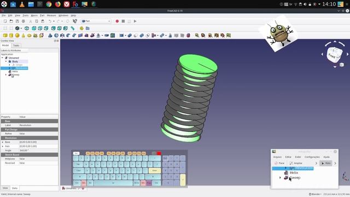Image resolution: width=350 pixels, height=197 pixels.
Task: Execute macro with play button
Action: pos(135,21)
